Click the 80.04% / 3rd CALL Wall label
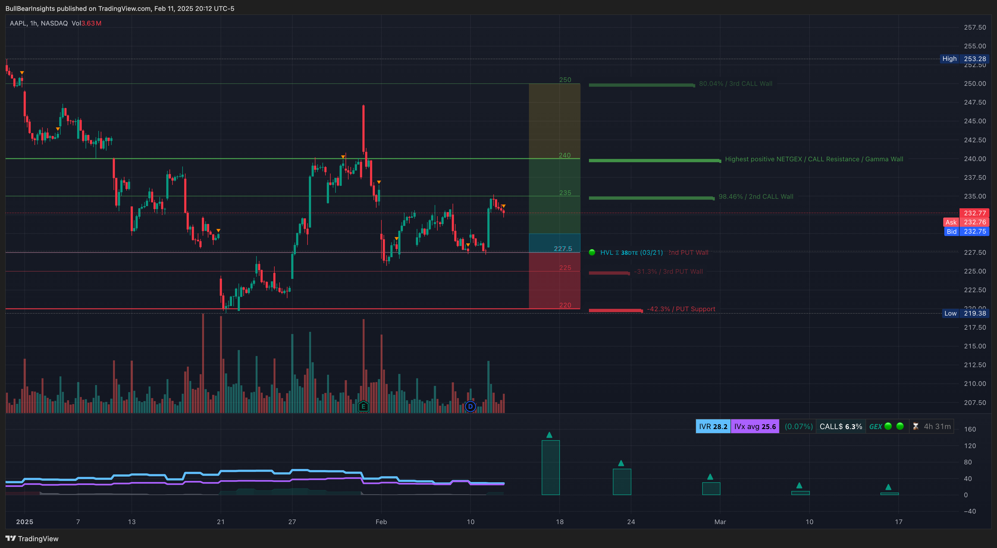This screenshot has height=548, width=997. click(x=735, y=84)
